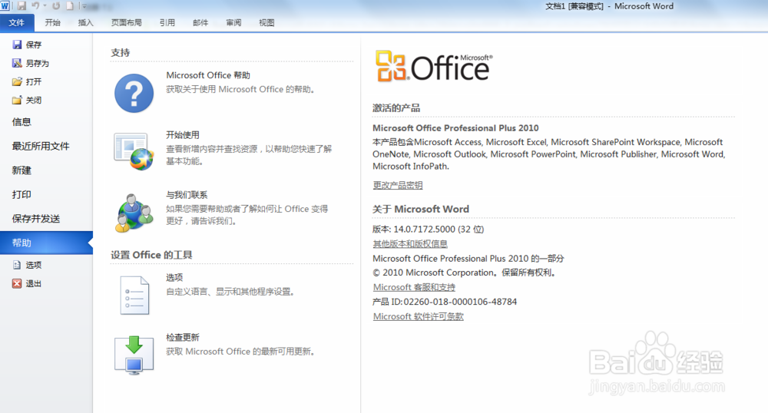Viewport: 768px width, 413px height.
Task: Click the New document icon in toolbar
Action: (70, 6)
